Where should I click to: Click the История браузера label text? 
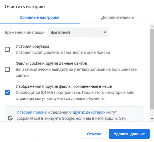click(32, 46)
